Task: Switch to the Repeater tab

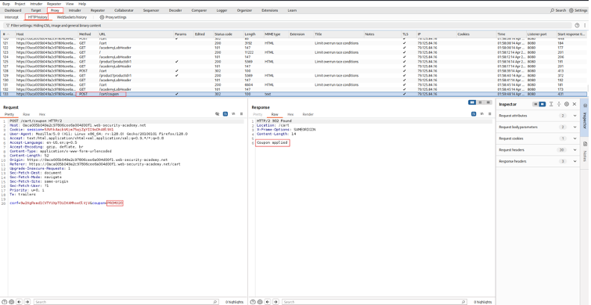Action: coord(98,10)
